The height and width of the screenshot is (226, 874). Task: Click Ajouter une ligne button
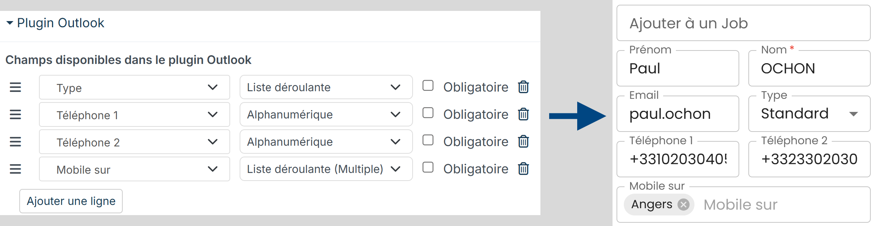pyautogui.click(x=71, y=201)
